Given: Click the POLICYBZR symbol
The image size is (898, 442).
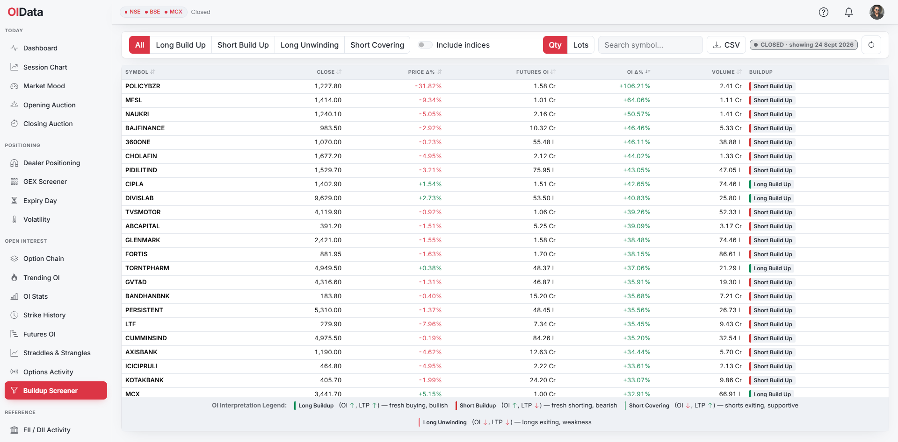Looking at the screenshot, I should click(x=143, y=86).
